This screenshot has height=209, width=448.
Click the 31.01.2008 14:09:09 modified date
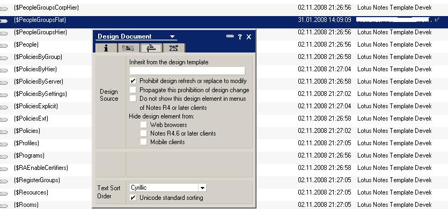(x=324, y=20)
